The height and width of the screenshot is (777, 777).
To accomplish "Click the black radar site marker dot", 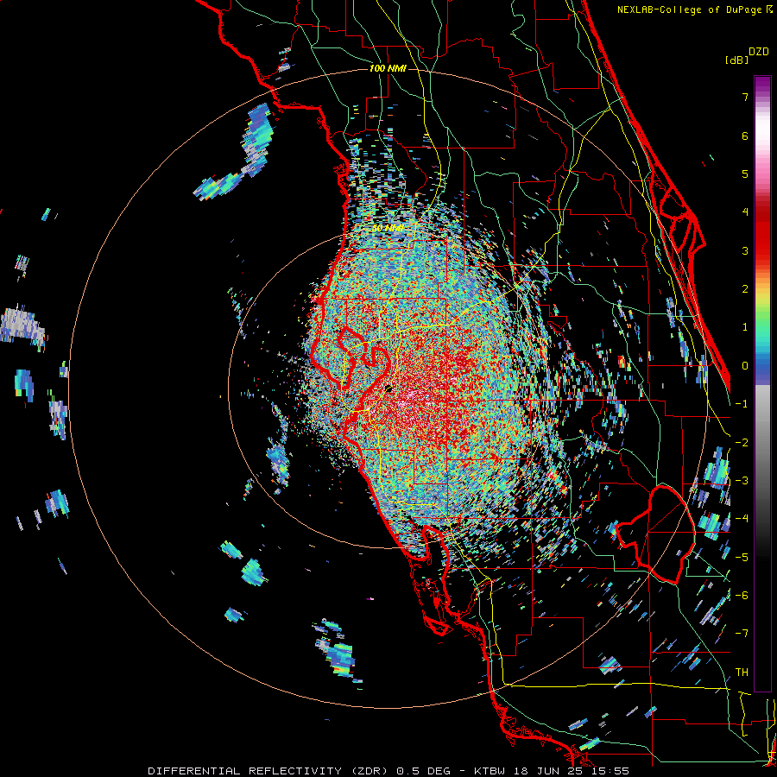I will (x=388, y=388).
